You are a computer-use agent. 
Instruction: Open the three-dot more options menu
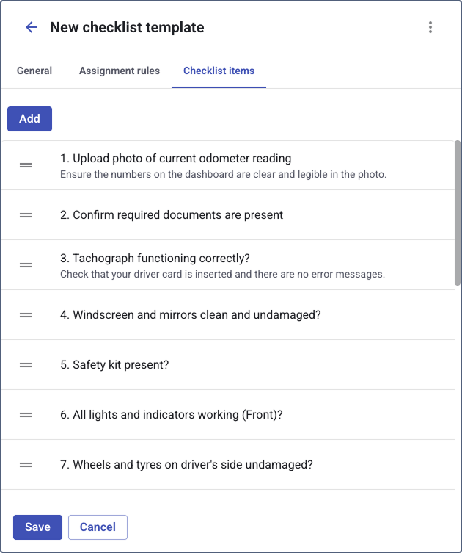click(430, 28)
